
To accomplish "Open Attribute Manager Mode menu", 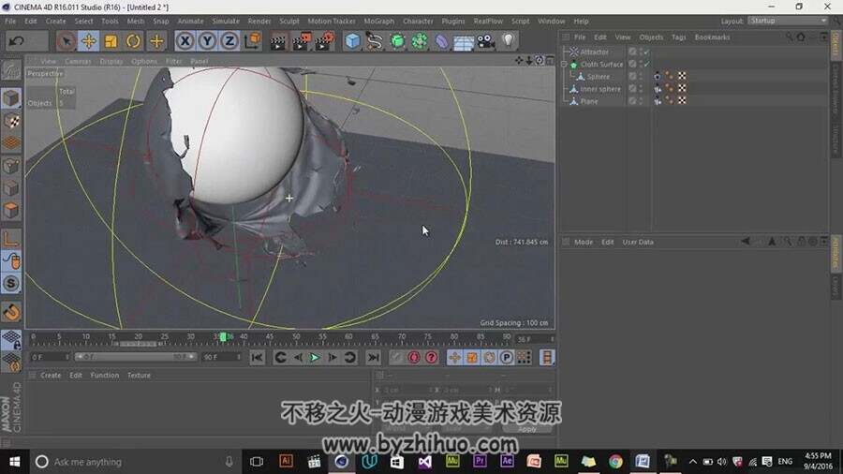I will [x=584, y=242].
